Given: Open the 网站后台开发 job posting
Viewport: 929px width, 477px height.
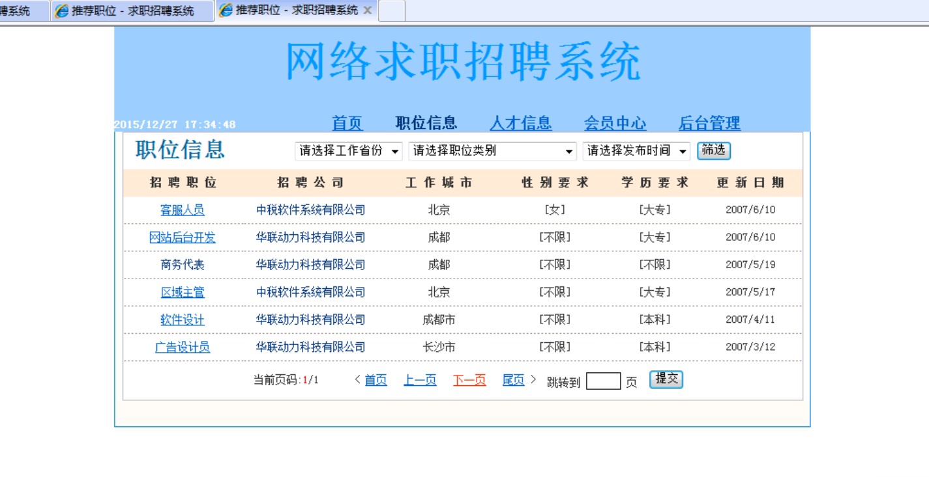Looking at the screenshot, I should tap(183, 238).
